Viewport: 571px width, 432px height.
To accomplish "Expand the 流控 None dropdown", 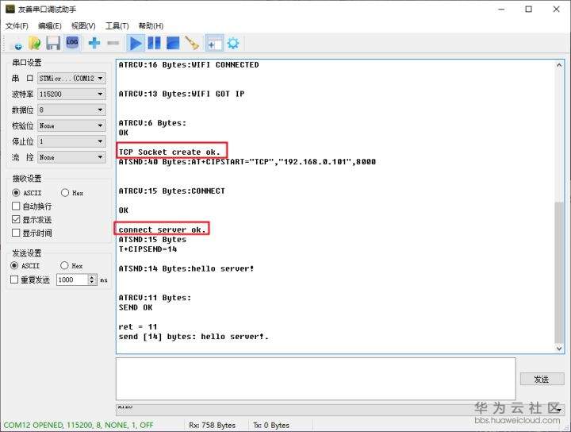I will pos(71,157).
